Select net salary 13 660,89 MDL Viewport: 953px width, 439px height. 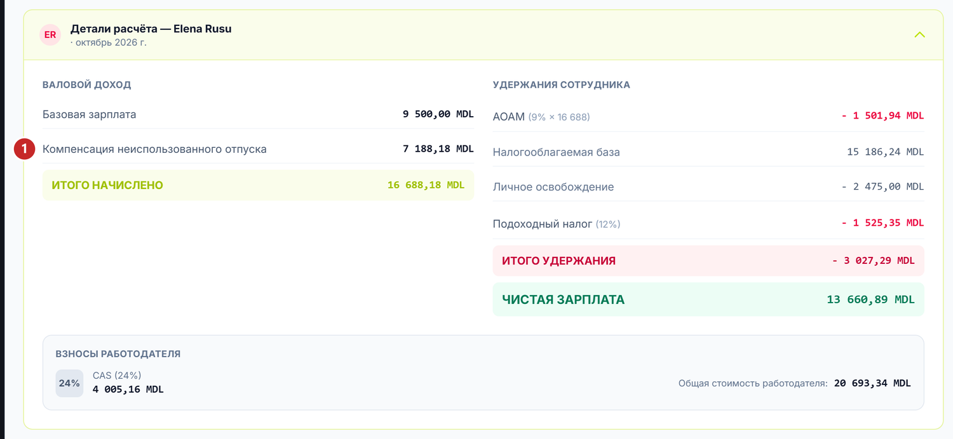871,299
